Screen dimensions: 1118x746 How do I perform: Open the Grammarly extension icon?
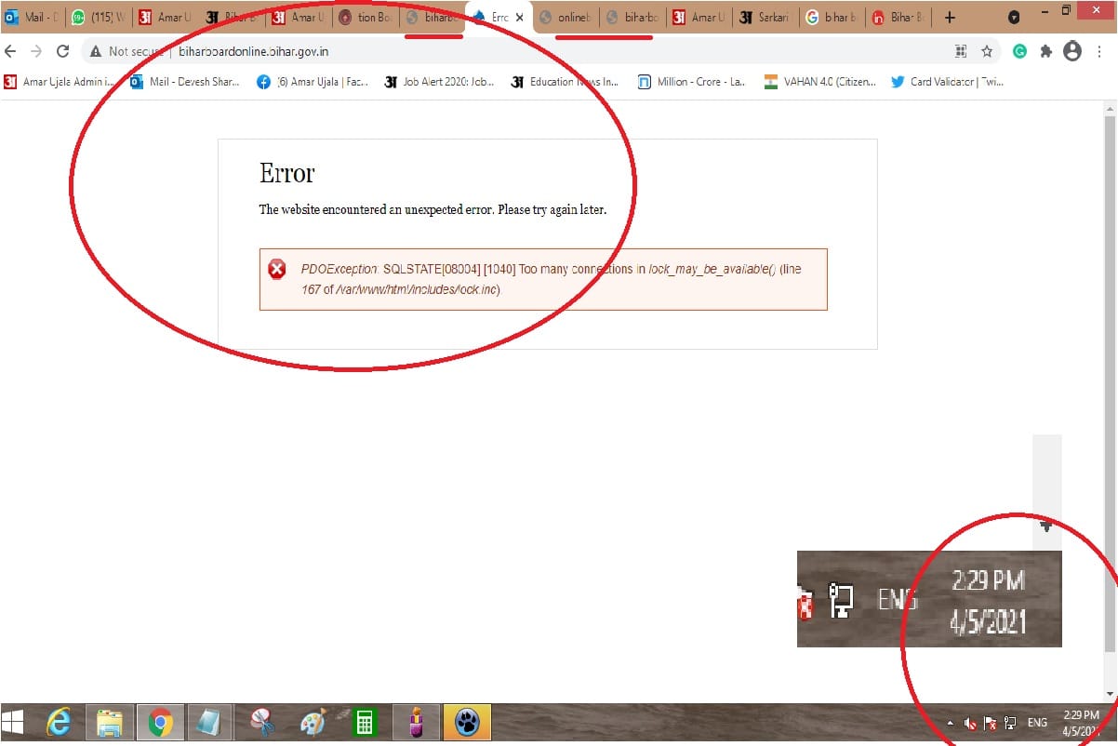pyautogui.click(x=1019, y=52)
